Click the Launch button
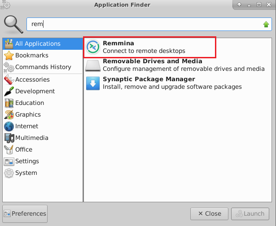 250,214
